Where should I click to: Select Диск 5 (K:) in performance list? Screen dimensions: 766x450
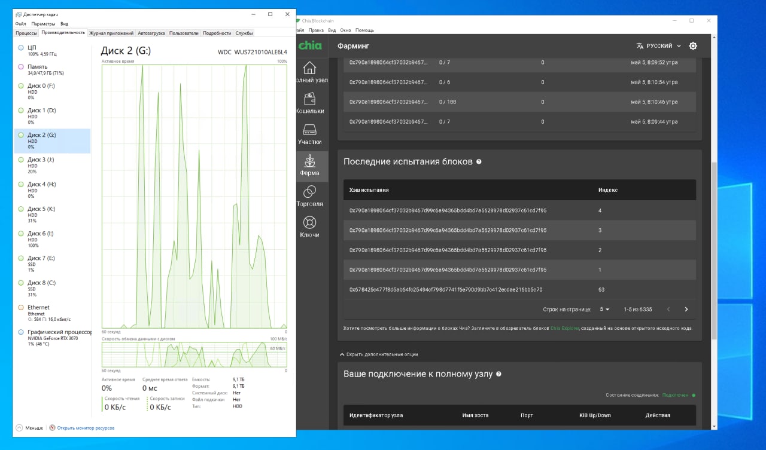pyautogui.click(x=53, y=215)
